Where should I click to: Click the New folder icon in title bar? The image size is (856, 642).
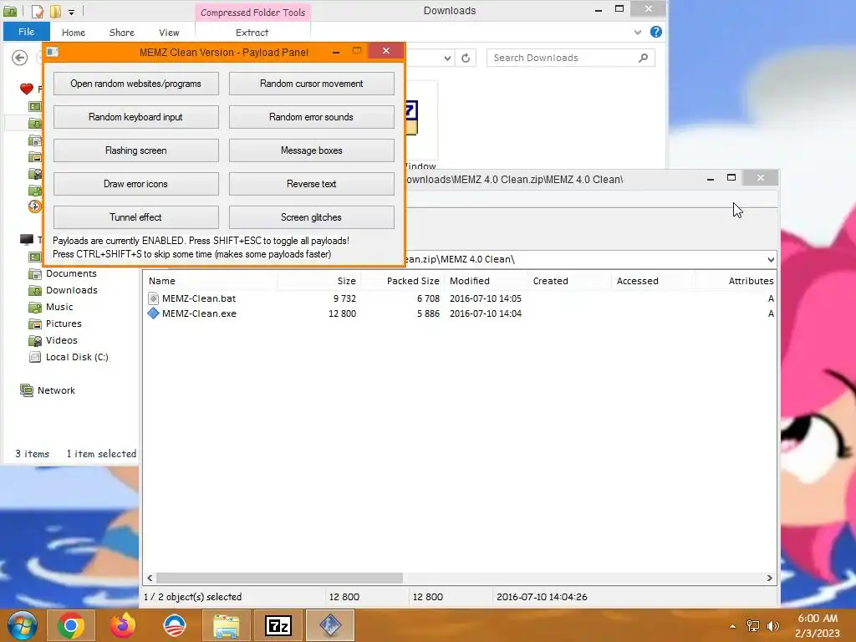click(55, 11)
